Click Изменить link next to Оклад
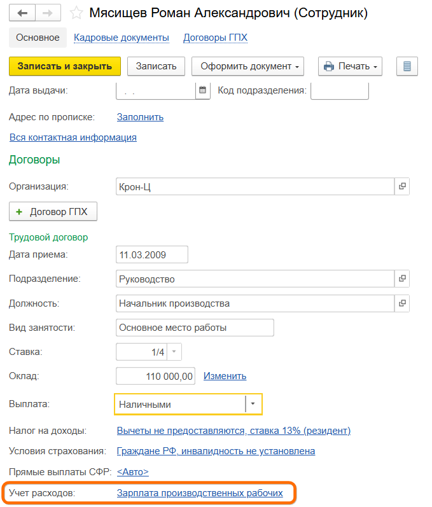 click(x=225, y=376)
